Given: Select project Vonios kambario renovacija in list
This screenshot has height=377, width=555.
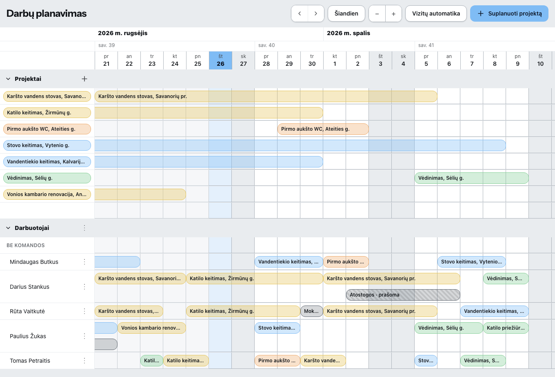Looking at the screenshot, I should click(x=47, y=194).
